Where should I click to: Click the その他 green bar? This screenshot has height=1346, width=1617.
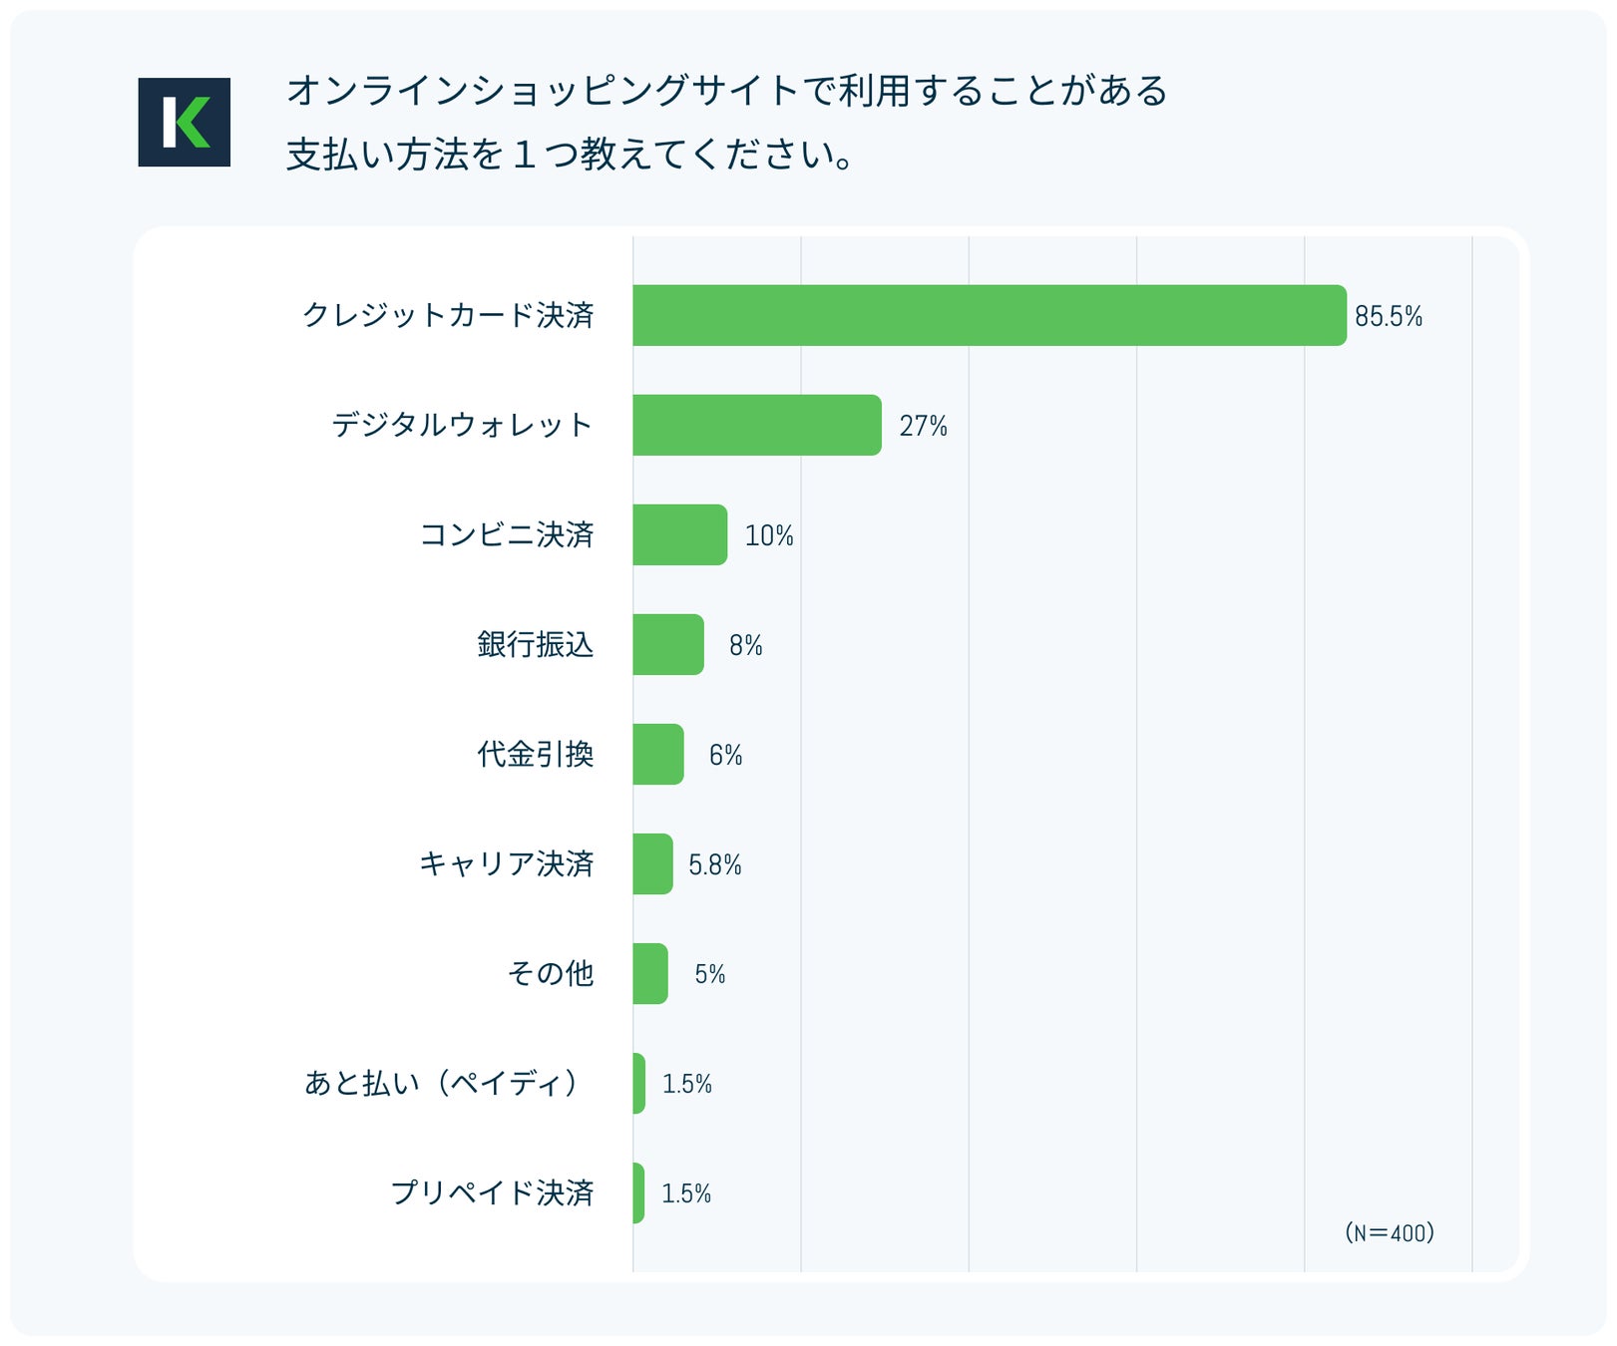click(x=649, y=973)
